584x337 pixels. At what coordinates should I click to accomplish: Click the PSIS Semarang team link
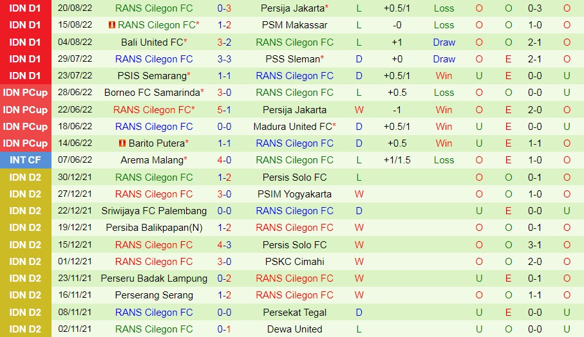pyautogui.click(x=151, y=75)
